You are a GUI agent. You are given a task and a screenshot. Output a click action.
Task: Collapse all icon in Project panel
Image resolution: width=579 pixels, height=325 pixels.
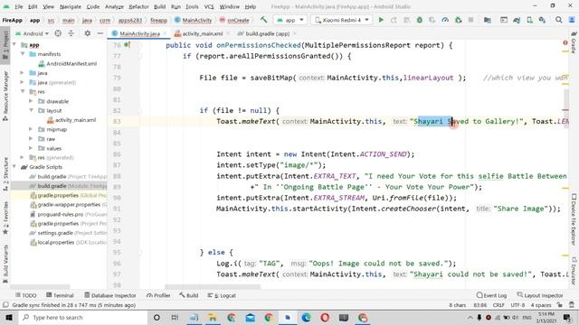point(71,33)
